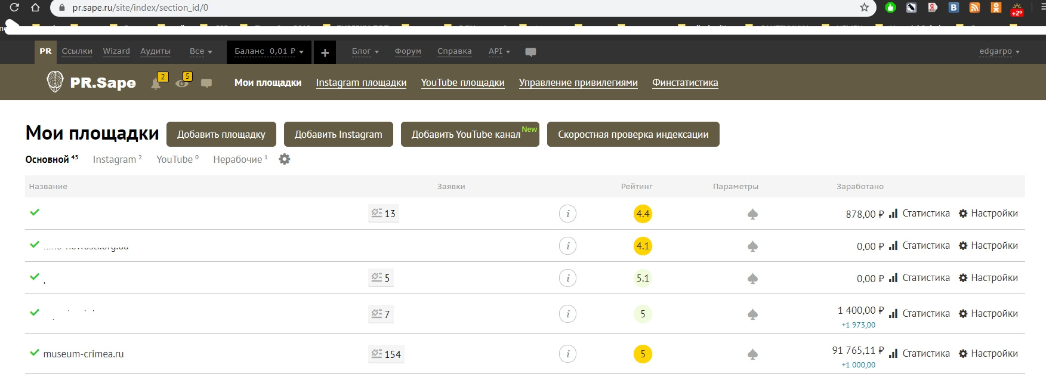1046x380 pixels.
Task: Click the spade icon in the 5.1 rating row
Action: point(753,279)
